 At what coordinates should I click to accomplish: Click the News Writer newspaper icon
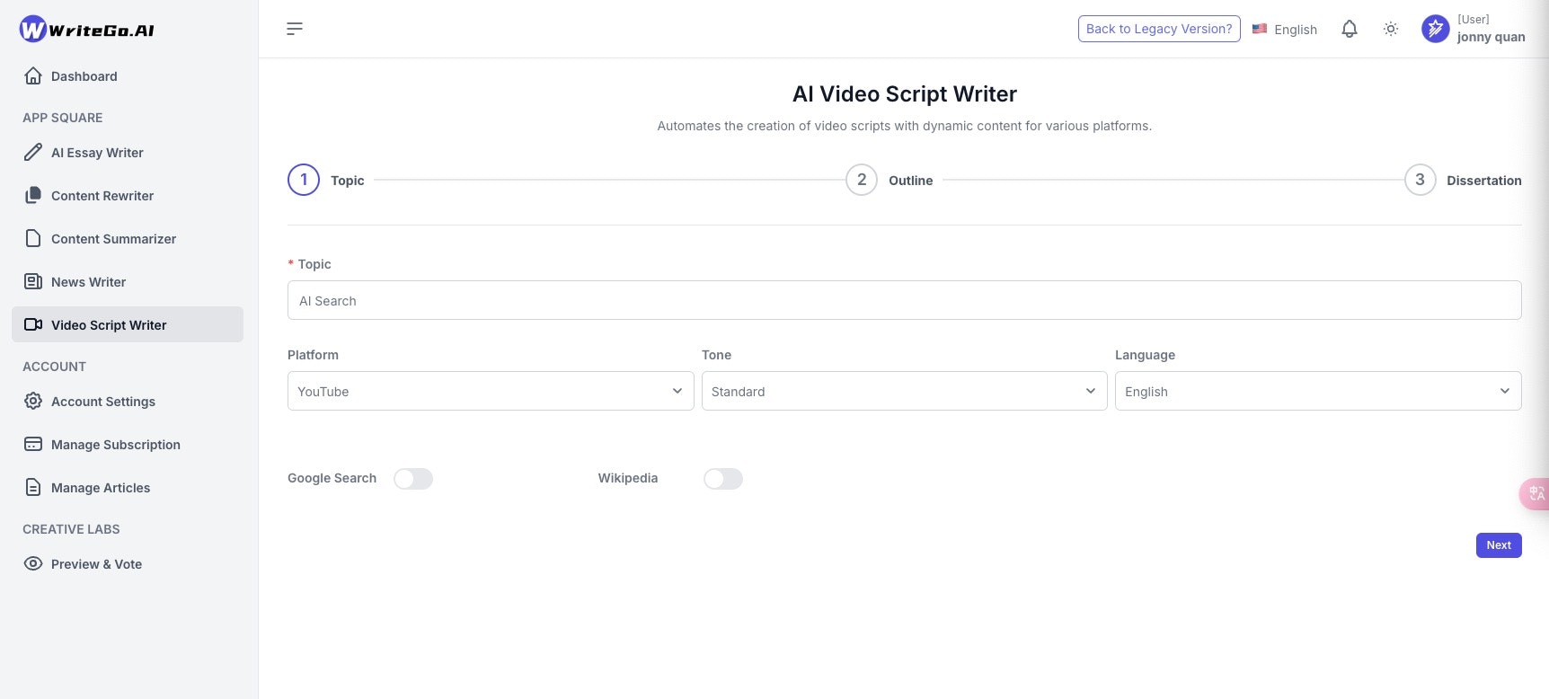click(x=33, y=282)
